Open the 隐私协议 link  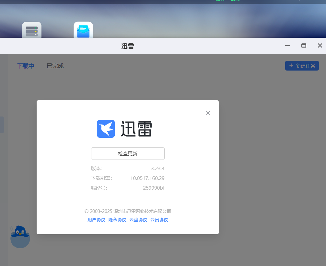(x=117, y=220)
